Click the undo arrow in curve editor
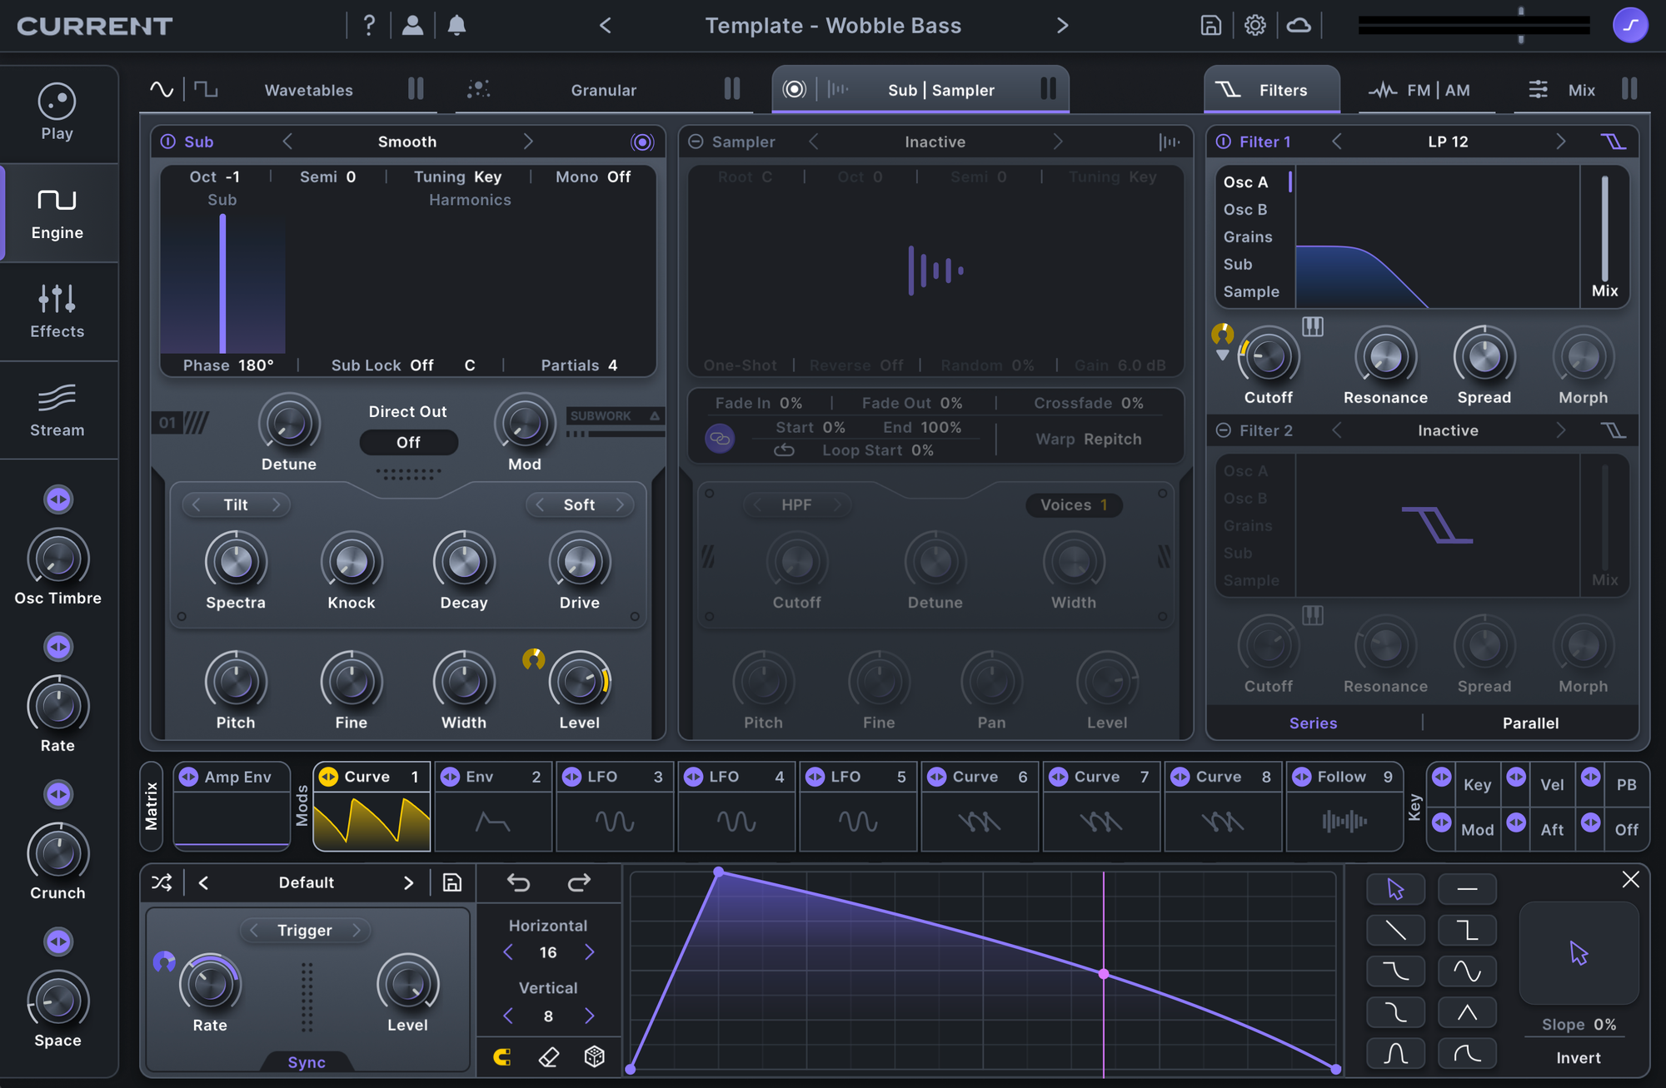Viewport: 1666px width, 1088px height. [518, 882]
